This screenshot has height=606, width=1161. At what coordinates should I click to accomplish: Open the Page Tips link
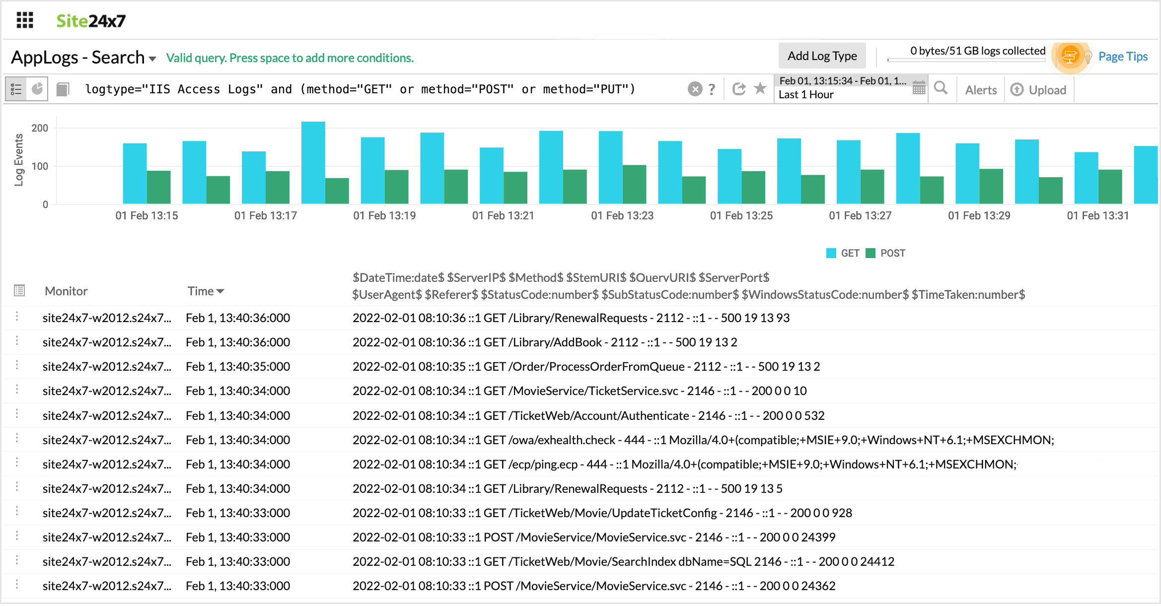point(1122,57)
